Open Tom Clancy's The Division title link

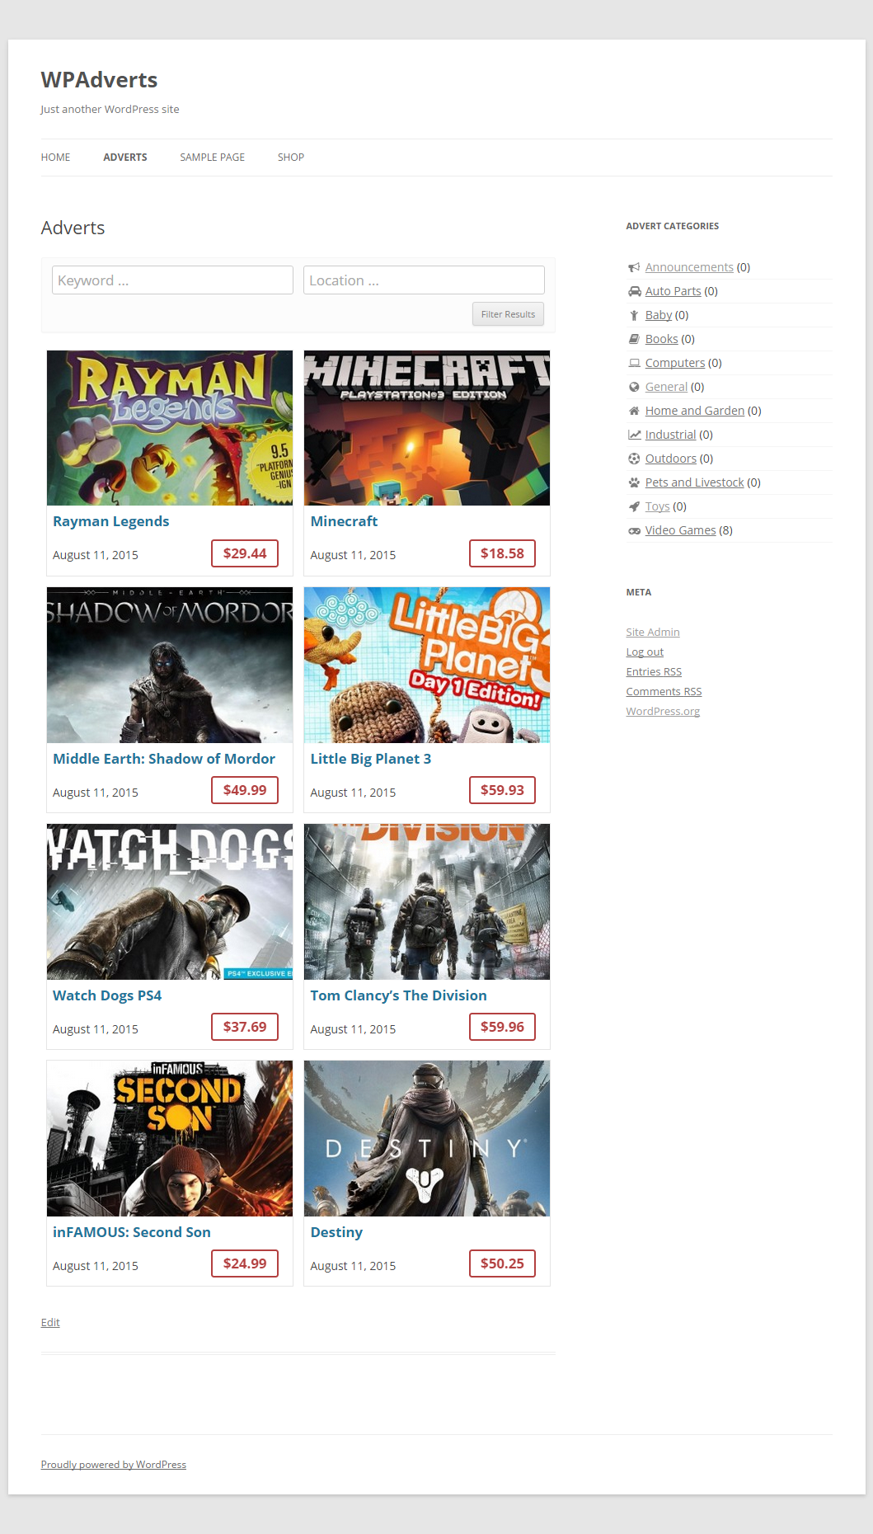(x=398, y=995)
